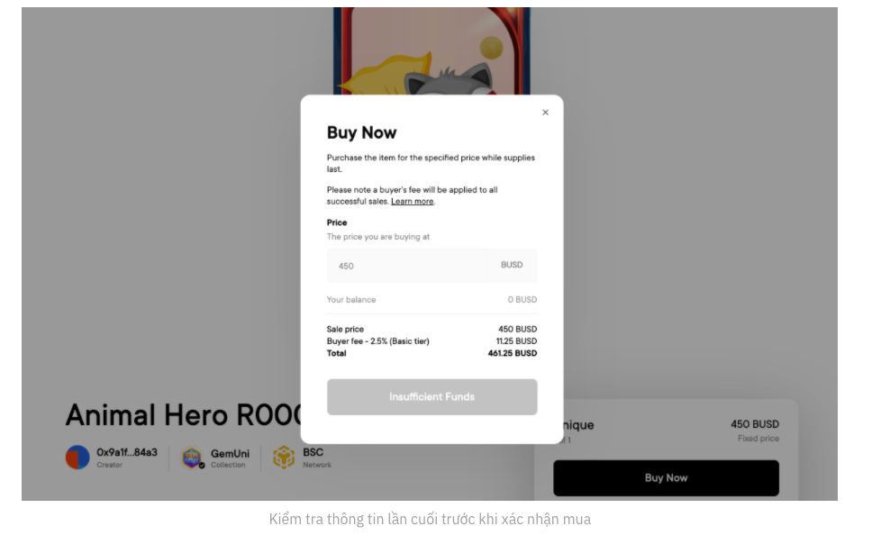The image size is (872, 535).
Task: Close the Buy Now dialog
Action: point(545,113)
